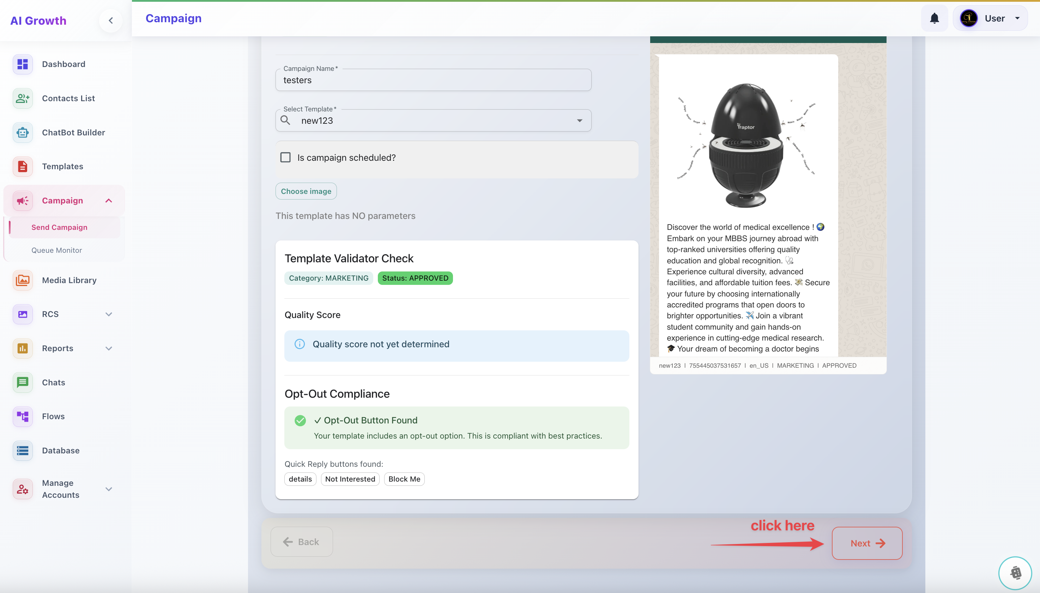This screenshot has height=593, width=1040.
Task: Open the Flows sidebar icon
Action: point(23,416)
